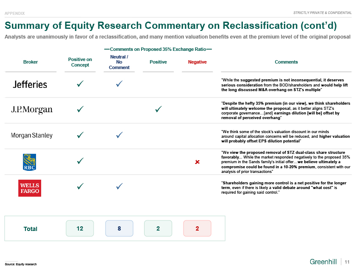Click the 'Source: Equity research' footnote
The image size is (356, 267).
coord(21,264)
